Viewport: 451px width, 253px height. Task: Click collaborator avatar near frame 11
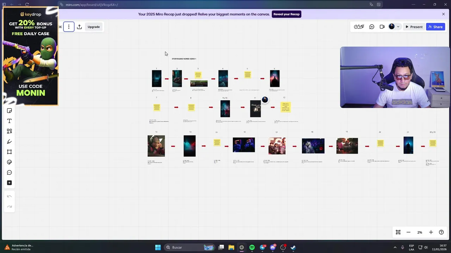pos(265,100)
